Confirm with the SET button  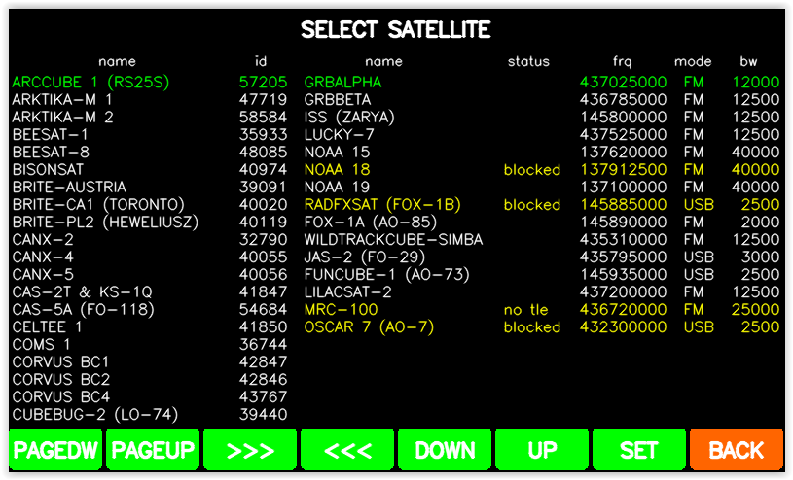(639, 449)
